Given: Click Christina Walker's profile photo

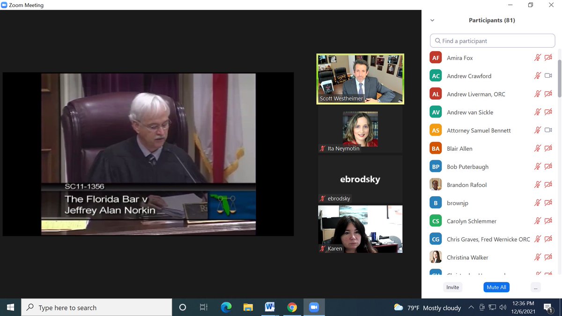Looking at the screenshot, I should click(x=436, y=257).
